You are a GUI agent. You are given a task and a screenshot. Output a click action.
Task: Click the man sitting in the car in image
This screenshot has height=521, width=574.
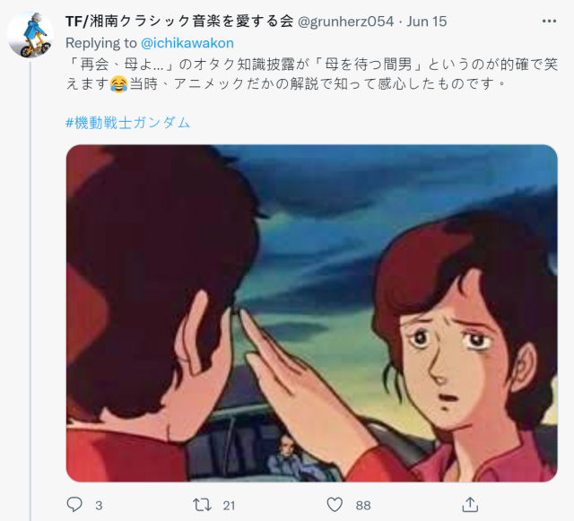pos(289,457)
